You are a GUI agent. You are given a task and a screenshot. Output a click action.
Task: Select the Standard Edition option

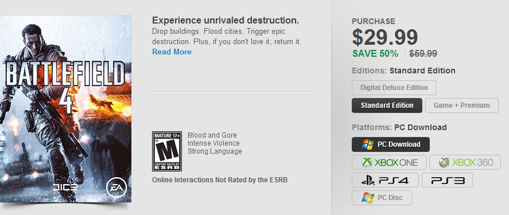pos(387,105)
